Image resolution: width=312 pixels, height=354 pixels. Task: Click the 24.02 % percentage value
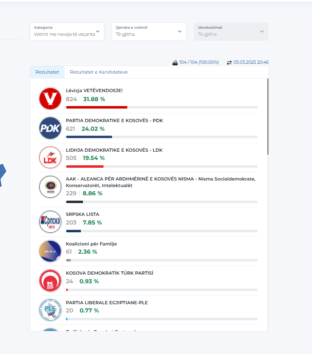pos(93,129)
